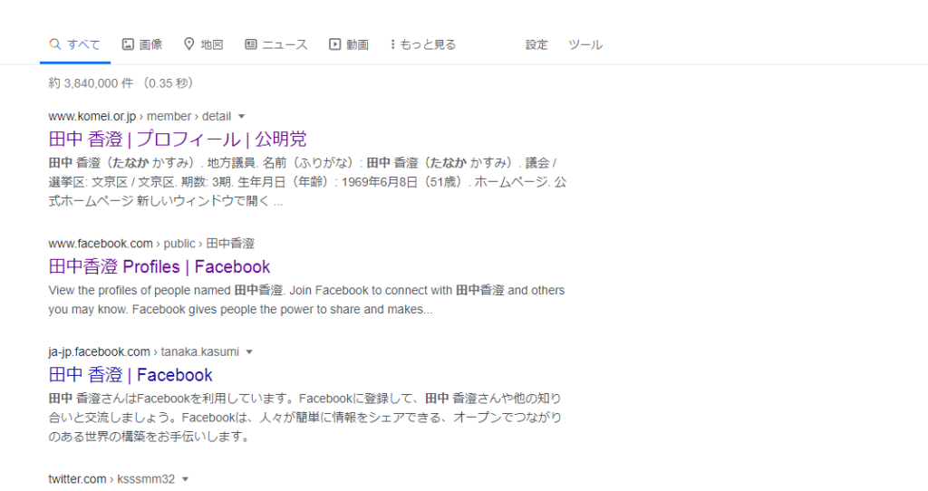Expand dropdown arrow next to twitter.com ksssmm32
This screenshot has height=491, width=928.
click(186, 479)
